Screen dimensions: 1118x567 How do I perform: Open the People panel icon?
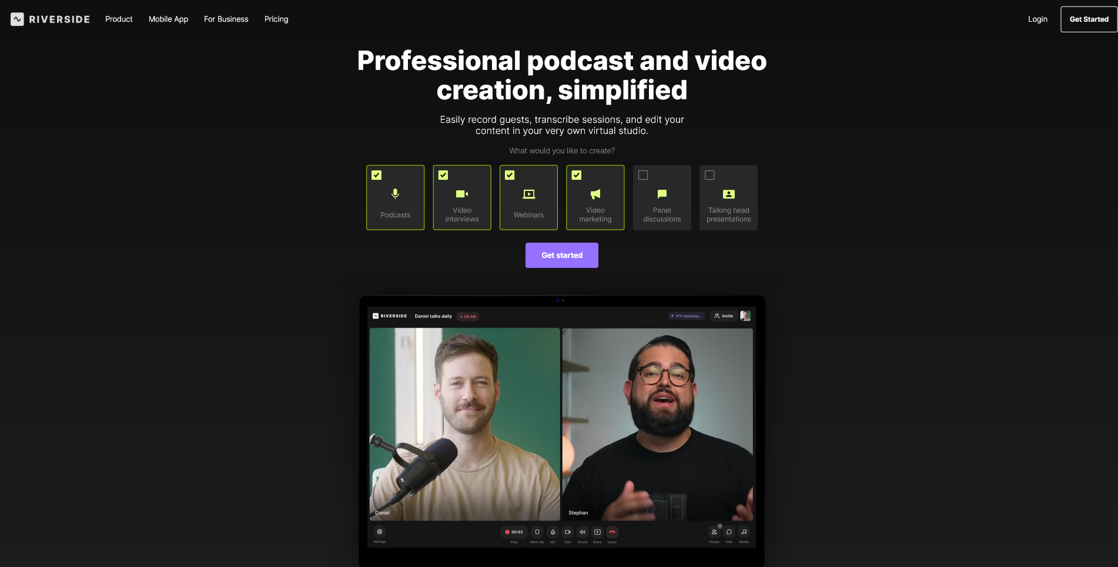(714, 532)
